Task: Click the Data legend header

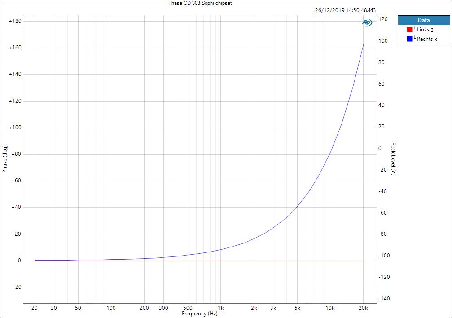Action: (x=424, y=20)
